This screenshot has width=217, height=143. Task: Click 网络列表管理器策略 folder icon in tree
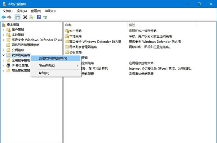coord(8,45)
